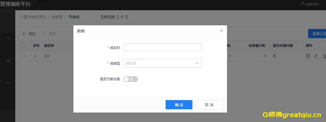
Task: Go to 域管理 in the breadcrumb
Action: pyautogui.click(x=57, y=17)
